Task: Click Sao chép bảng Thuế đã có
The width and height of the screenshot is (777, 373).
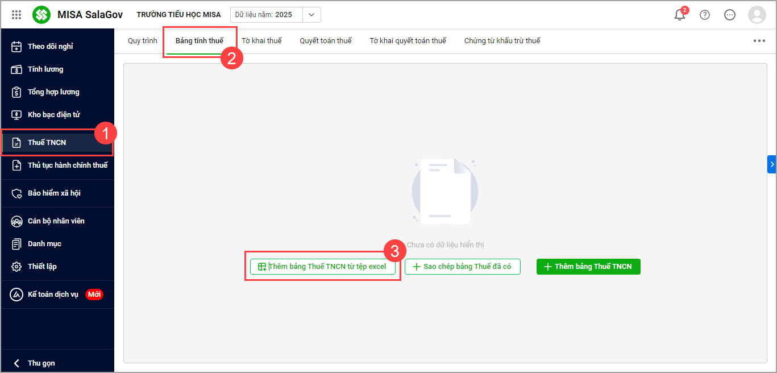Action: [462, 267]
